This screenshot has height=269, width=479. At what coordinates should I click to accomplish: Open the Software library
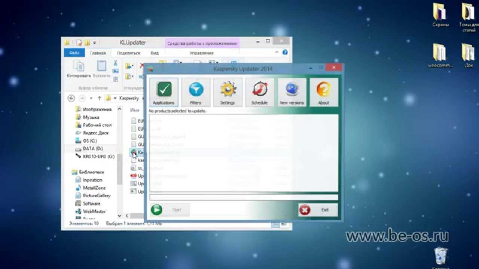(x=88, y=204)
